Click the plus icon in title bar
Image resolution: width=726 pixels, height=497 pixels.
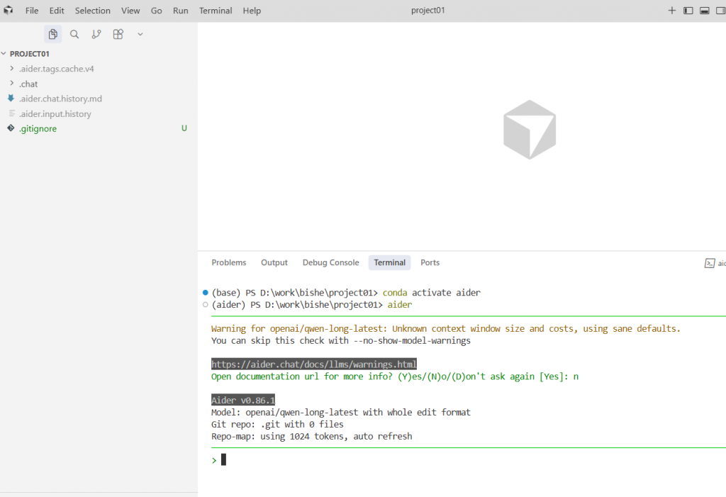point(672,11)
